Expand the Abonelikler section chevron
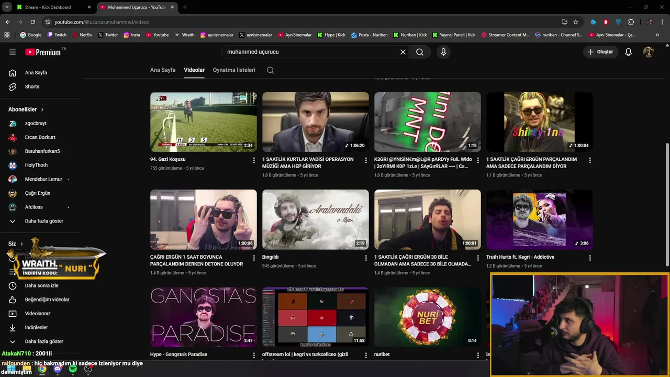This screenshot has width=670, height=377. click(42, 109)
